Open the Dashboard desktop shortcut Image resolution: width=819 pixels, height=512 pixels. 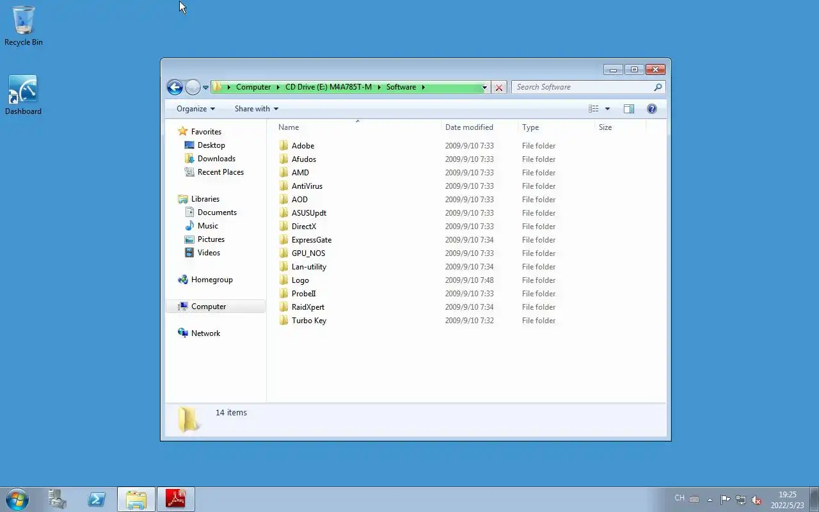point(23,95)
